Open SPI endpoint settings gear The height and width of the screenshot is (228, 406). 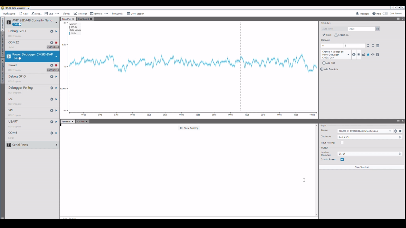(x=52, y=110)
